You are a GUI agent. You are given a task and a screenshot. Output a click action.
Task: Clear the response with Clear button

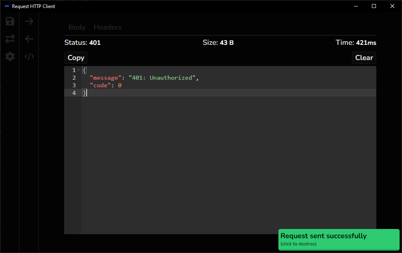tap(364, 58)
